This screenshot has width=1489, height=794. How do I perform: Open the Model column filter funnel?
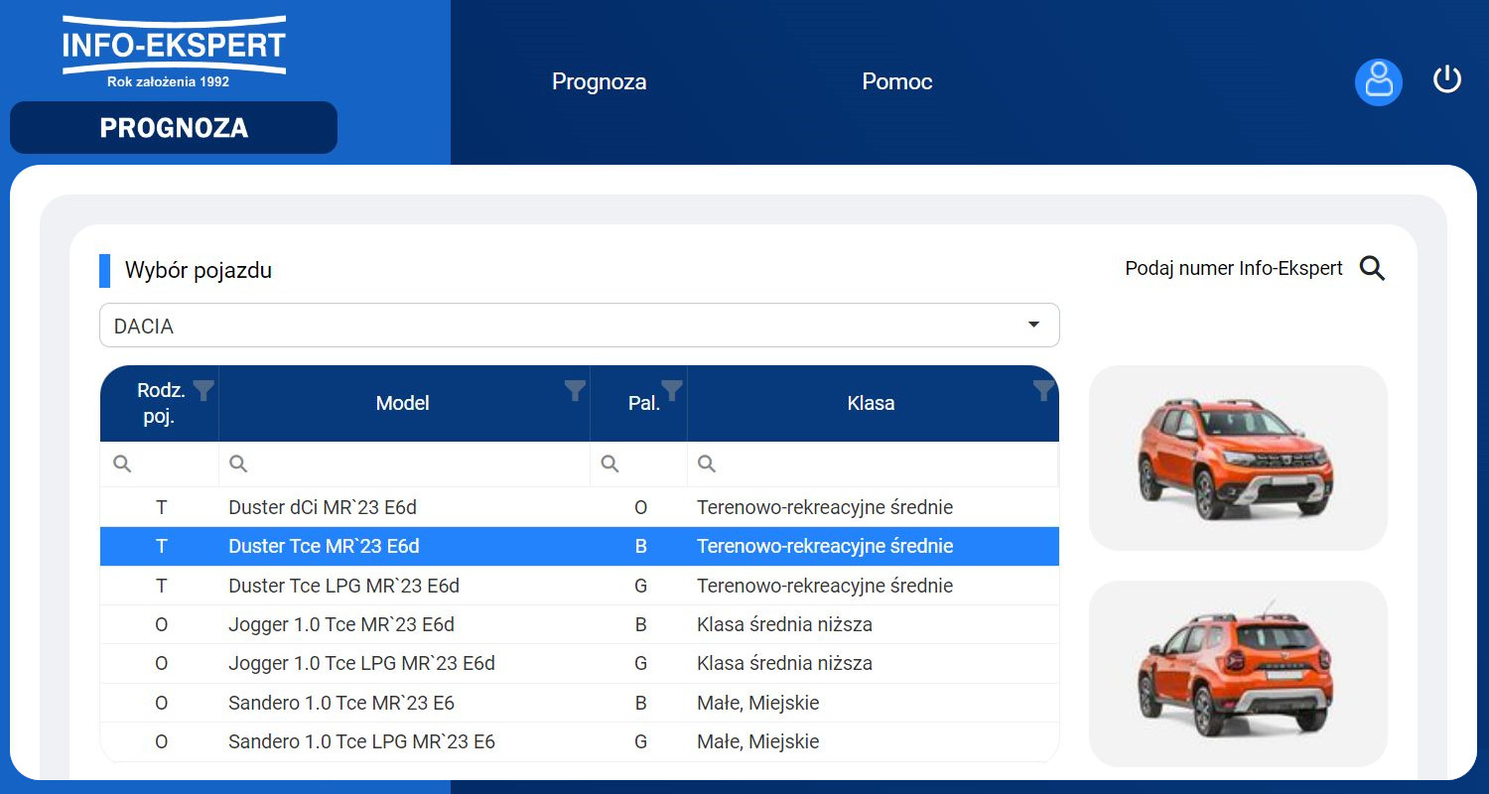(x=575, y=390)
